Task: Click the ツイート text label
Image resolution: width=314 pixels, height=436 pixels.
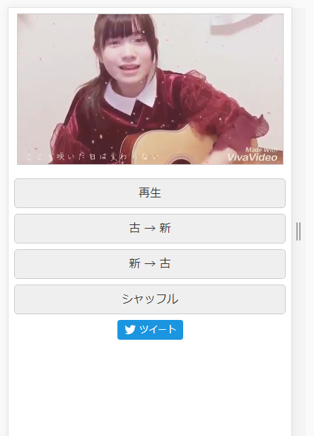Action: (x=158, y=330)
